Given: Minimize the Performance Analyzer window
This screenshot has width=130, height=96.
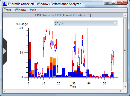Looking at the screenshot, I should pos(107,3).
